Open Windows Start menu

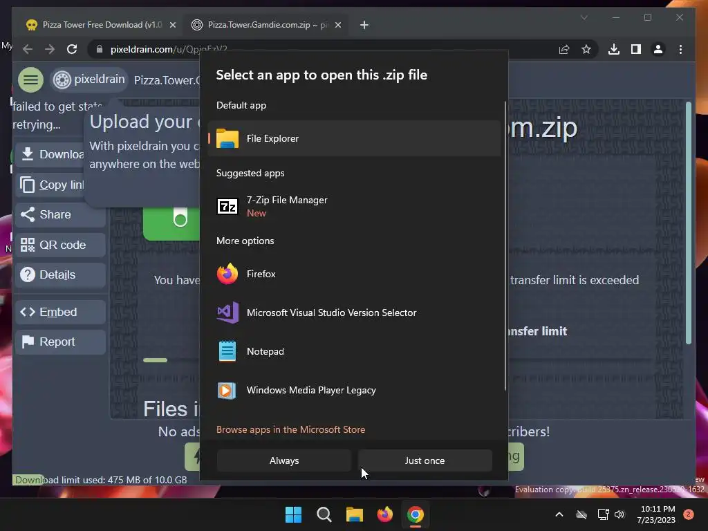coord(293,514)
